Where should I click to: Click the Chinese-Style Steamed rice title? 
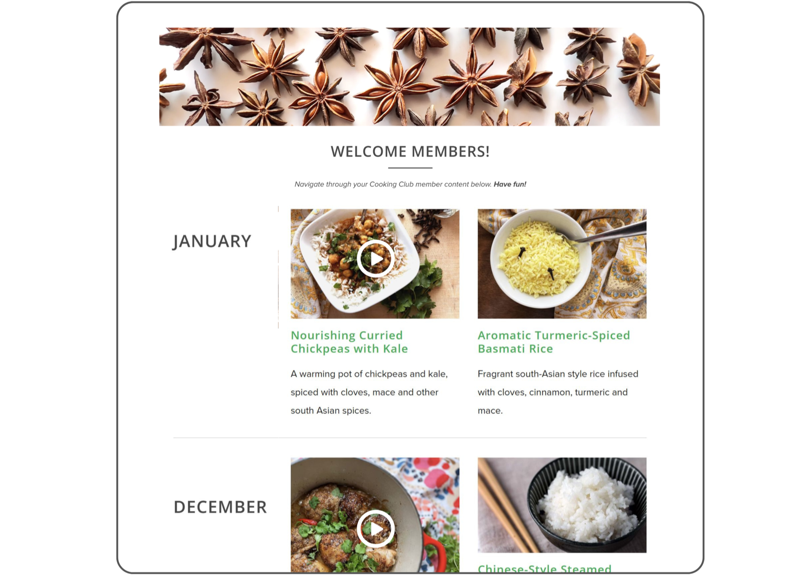coord(544,568)
